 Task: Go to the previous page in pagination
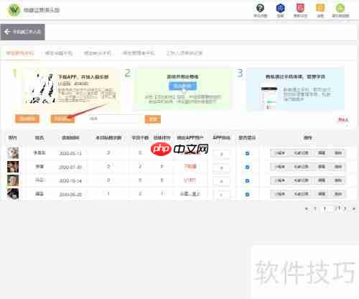(x=315, y=209)
